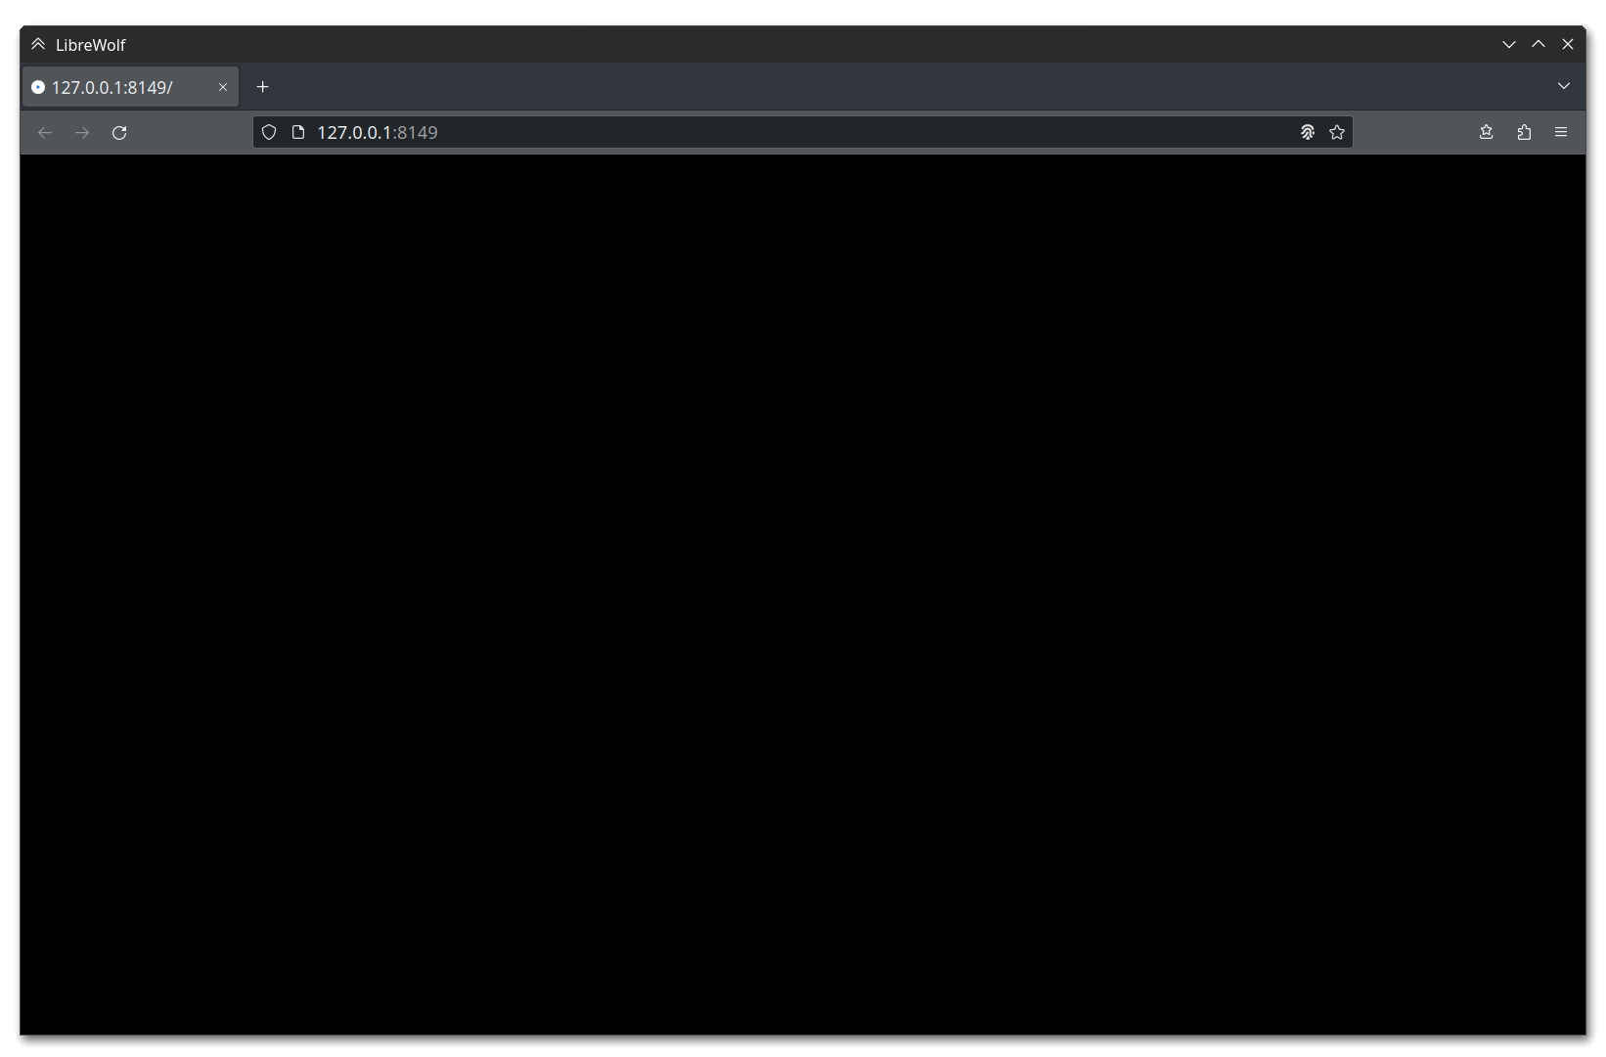1606x1057 pixels.
Task: Open the bookmarks menu star-tray icon
Action: (1487, 133)
